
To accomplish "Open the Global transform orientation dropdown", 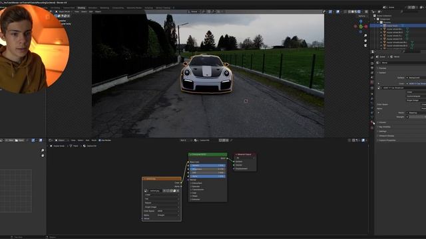I will (x=193, y=12).
